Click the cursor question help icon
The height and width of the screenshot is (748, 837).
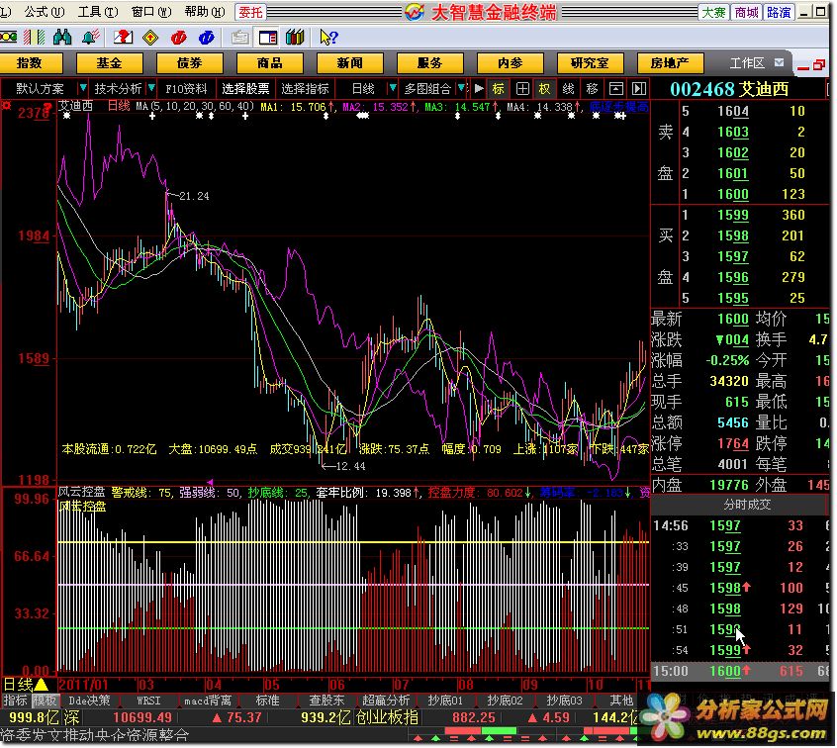click(328, 38)
